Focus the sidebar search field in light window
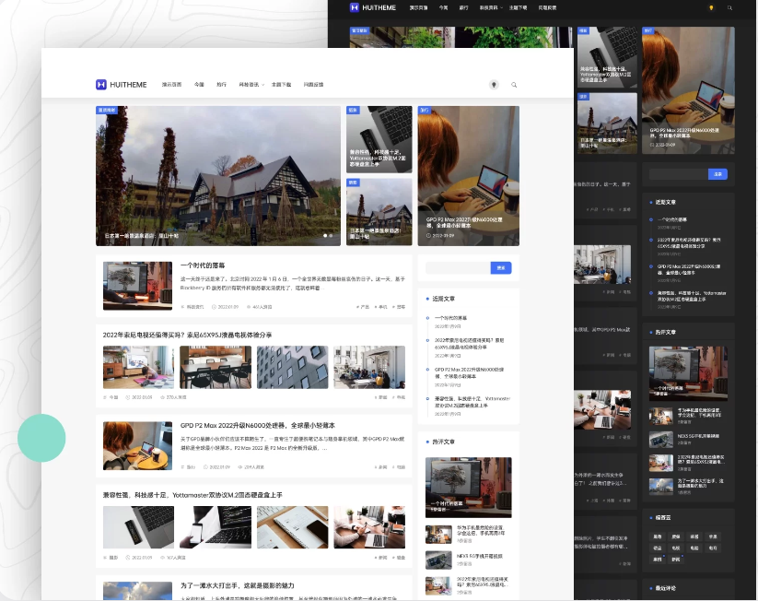Image resolution: width=758 pixels, height=601 pixels. (458, 267)
